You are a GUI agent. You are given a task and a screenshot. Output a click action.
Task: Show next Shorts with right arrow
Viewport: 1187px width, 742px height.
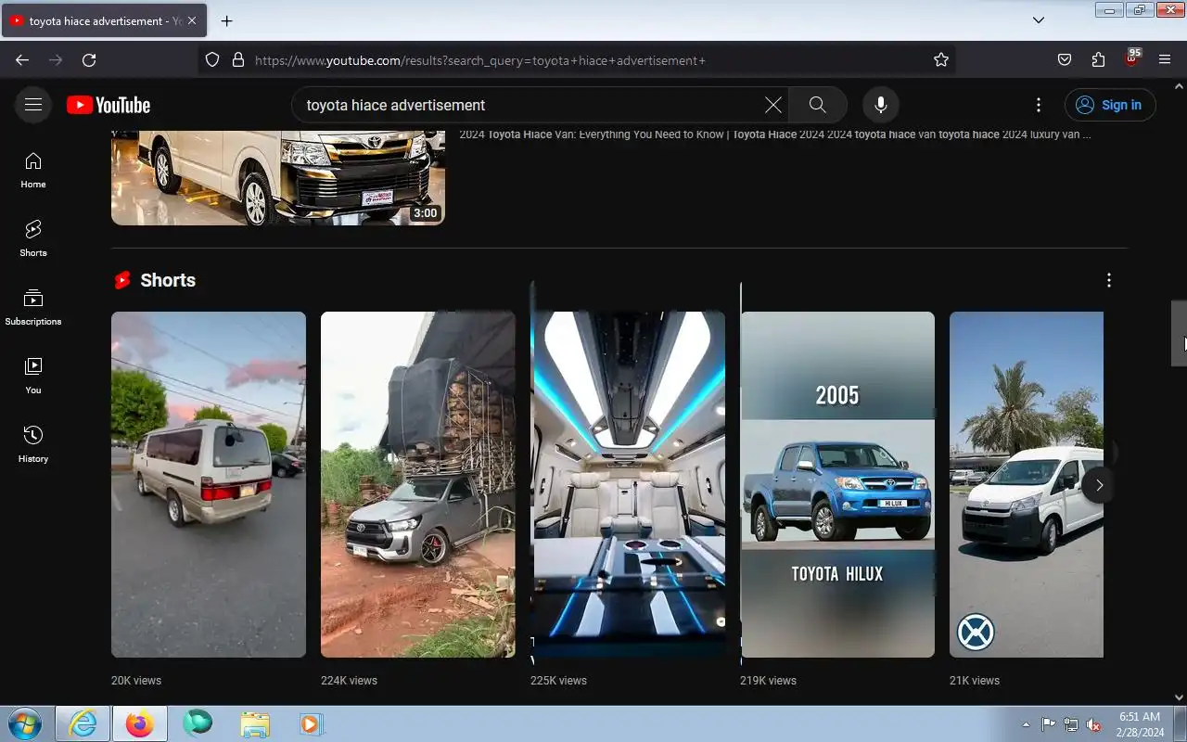1099,485
